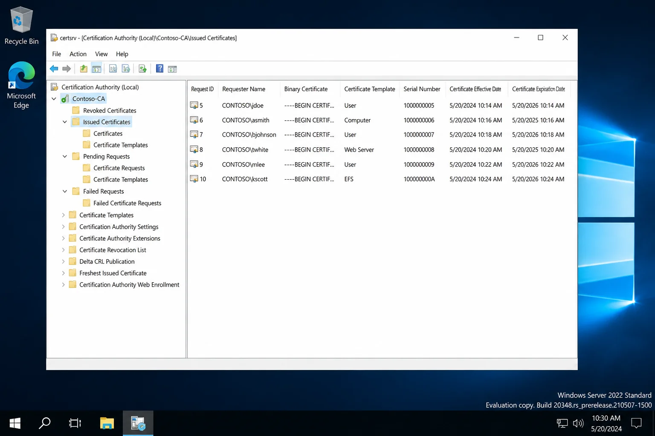Click the Certification Authority (Local) root icon
The image size is (655, 436).
click(55, 87)
